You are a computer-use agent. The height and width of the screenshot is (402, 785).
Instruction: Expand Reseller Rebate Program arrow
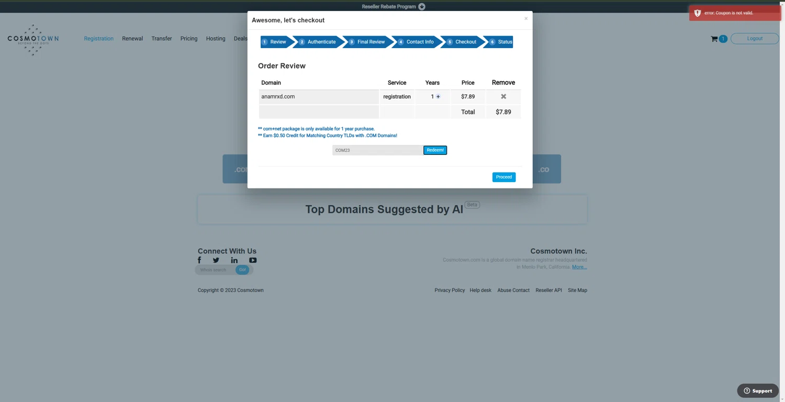422,7
